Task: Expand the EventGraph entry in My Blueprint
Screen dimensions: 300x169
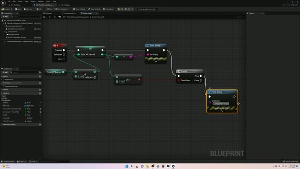Action: click(x=2, y=79)
